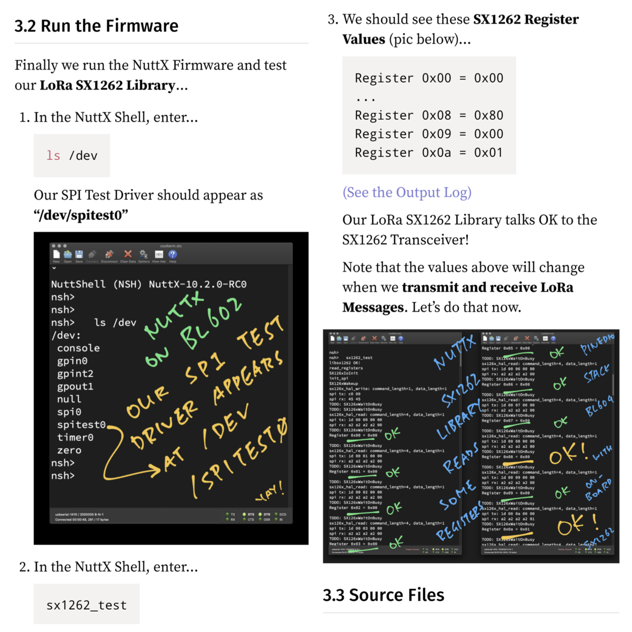
Task: Open the NuttShell ls /dev terminal screenshot
Action: [x=171, y=388]
